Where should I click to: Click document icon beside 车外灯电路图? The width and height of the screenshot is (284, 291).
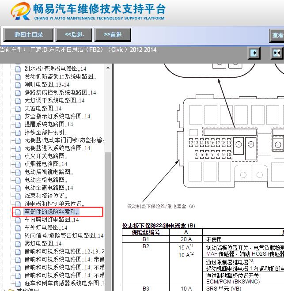[18, 228]
